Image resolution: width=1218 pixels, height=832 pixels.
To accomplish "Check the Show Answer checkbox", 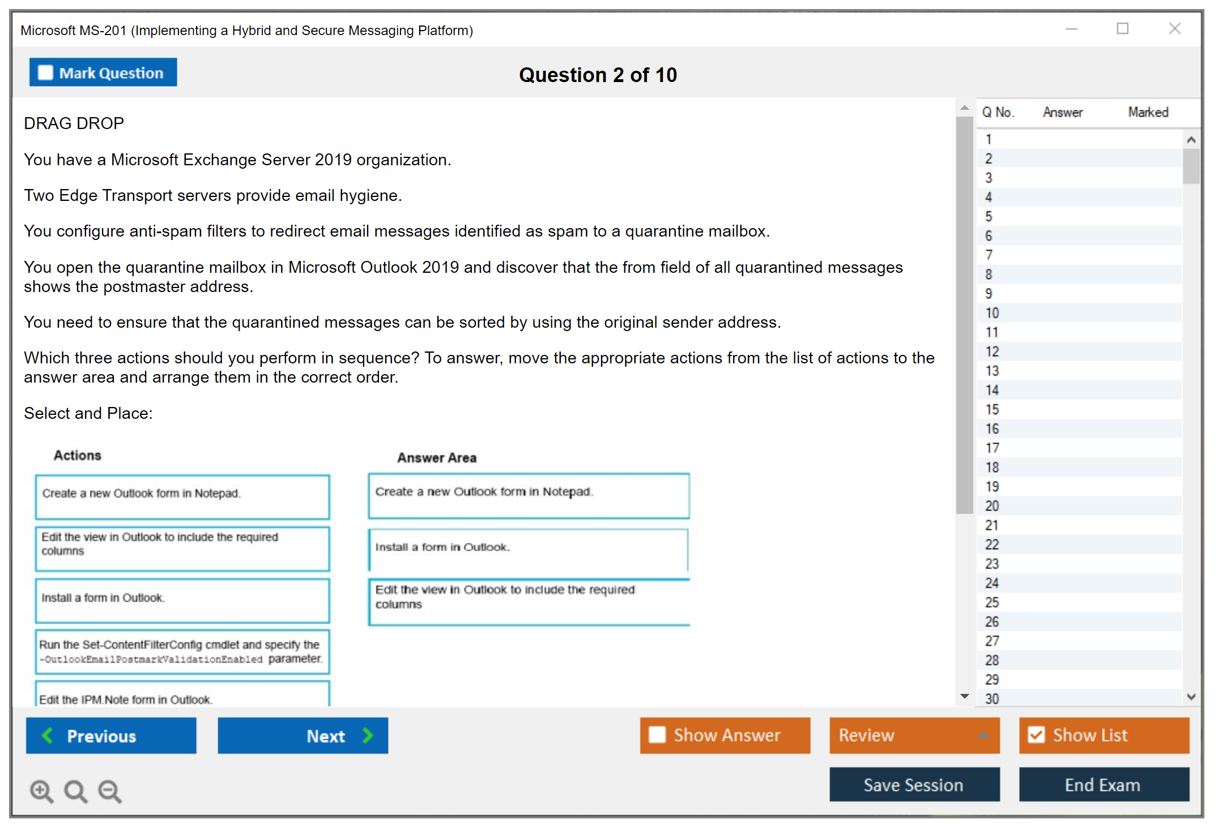I will coord(657,735).
